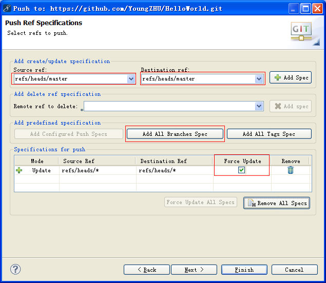Viewport: 326px width, 283px height.
Task: Uncheck Force Update for refs/heads/*
Action: [x=241, y=170]
